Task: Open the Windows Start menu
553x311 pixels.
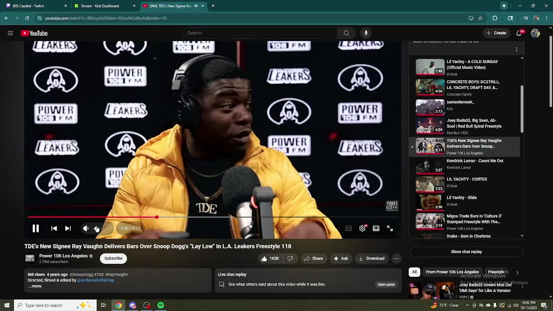Action: (x=7, y=305)
